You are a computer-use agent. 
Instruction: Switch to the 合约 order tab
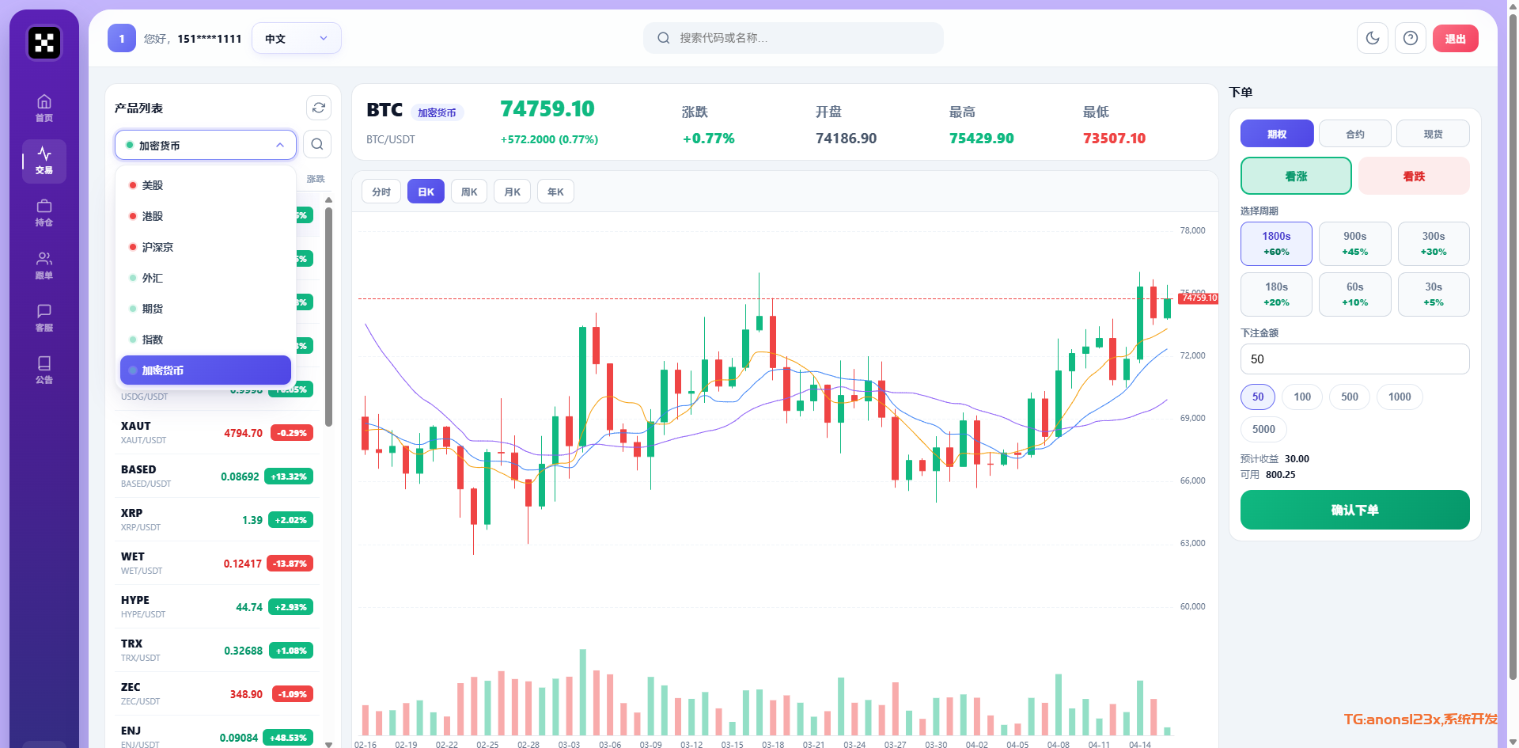pos(1354,134)
